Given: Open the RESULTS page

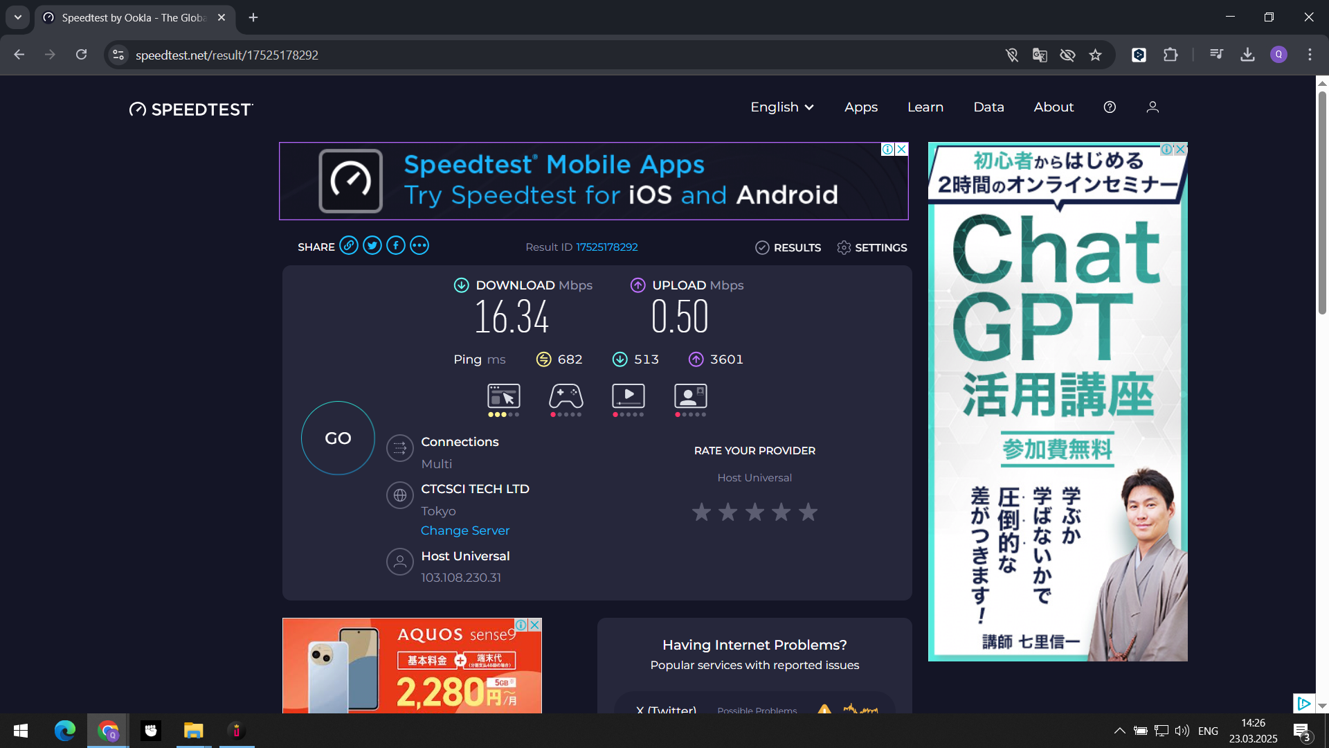Looking at the screenshot, I should click(788, 247).
